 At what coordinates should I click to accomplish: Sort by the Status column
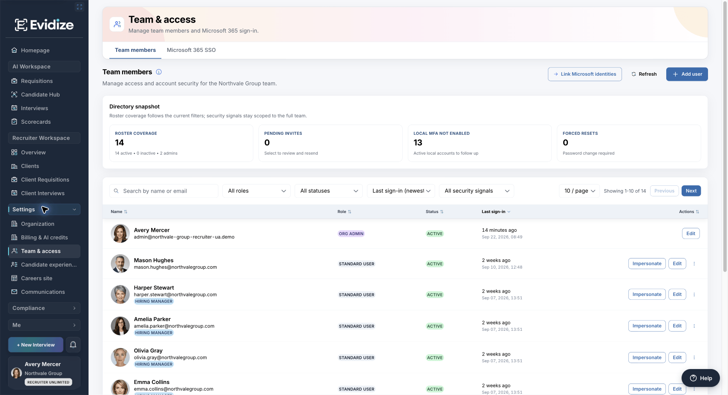coord(434,212)
